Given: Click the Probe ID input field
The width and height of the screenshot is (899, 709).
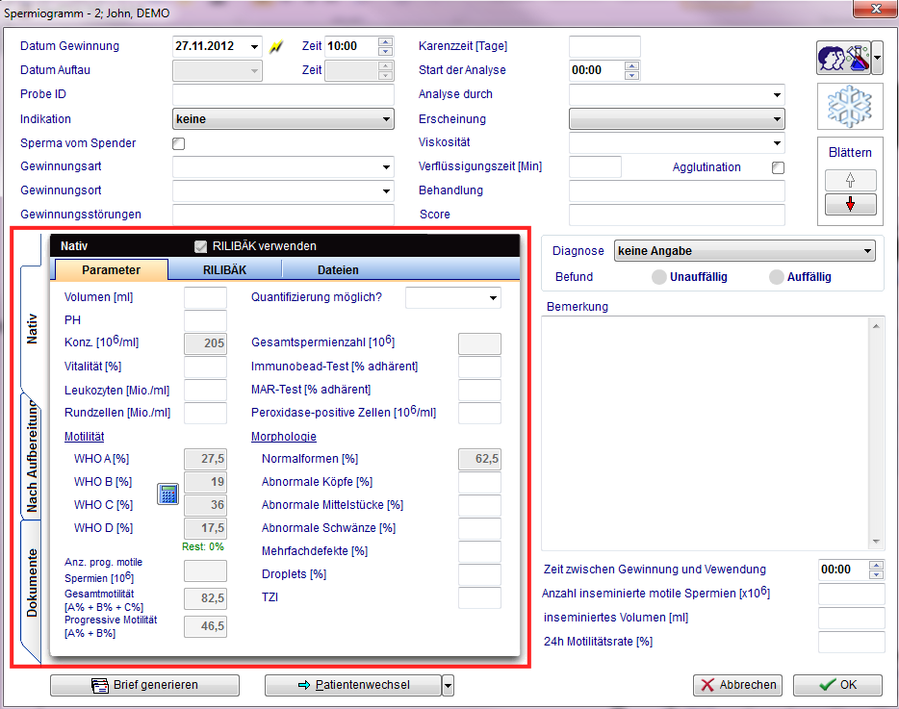Looking at the screenshot, I should click(x=283, y=94).
